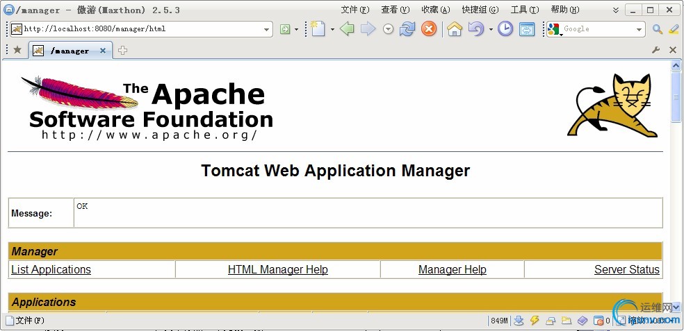
Task: Click the vertical scrollbar up arrow
Action: [676, 66]
